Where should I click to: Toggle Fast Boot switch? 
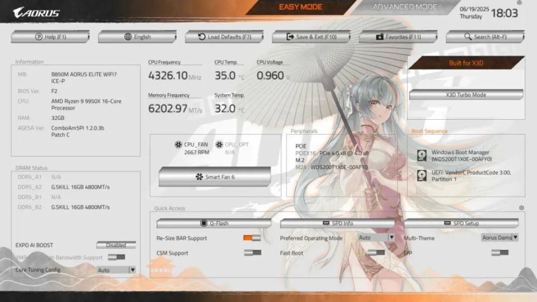(376, 253)
